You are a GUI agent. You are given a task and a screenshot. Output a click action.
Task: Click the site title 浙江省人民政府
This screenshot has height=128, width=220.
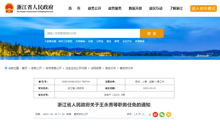click(x=35, y=7)
